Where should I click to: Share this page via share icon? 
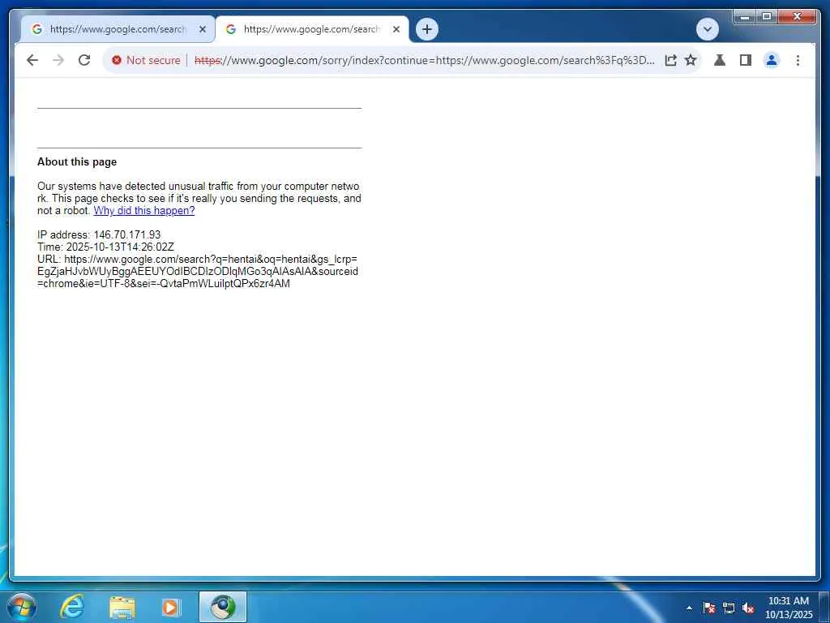[670, 60]
